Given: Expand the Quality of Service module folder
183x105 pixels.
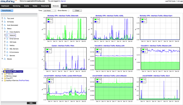Looking at the screenshot, I should (x=2, y=81).
